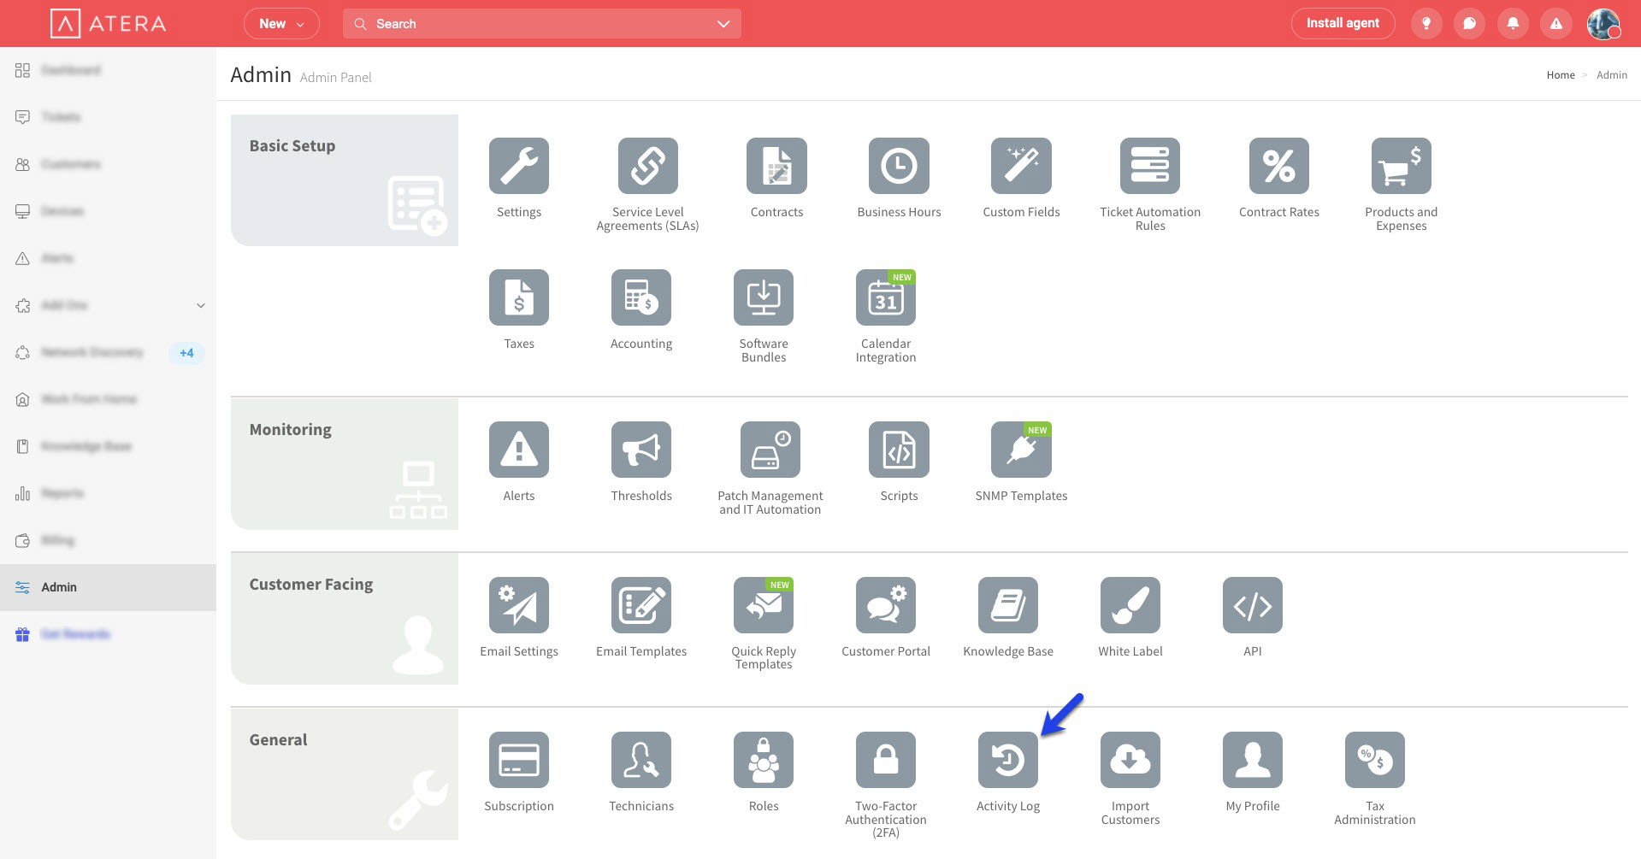Open the API icon
This screenshot has width=1641, height=859.
1253,605
